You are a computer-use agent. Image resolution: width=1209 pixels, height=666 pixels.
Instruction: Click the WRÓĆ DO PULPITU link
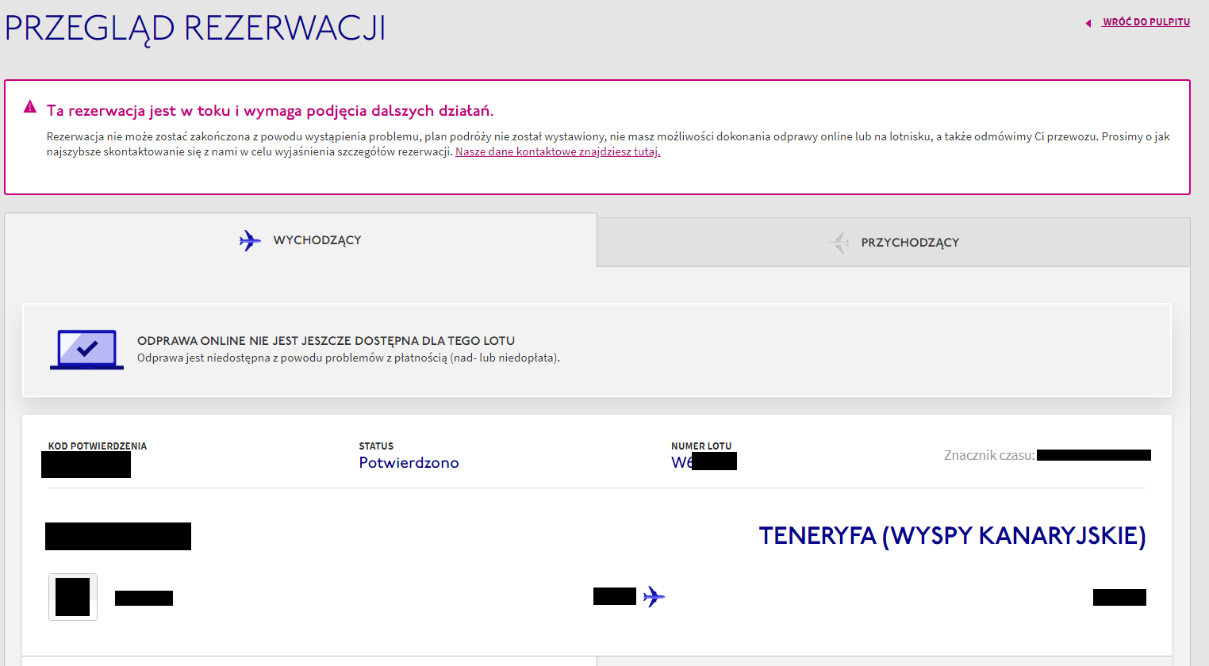[1146, 22]
